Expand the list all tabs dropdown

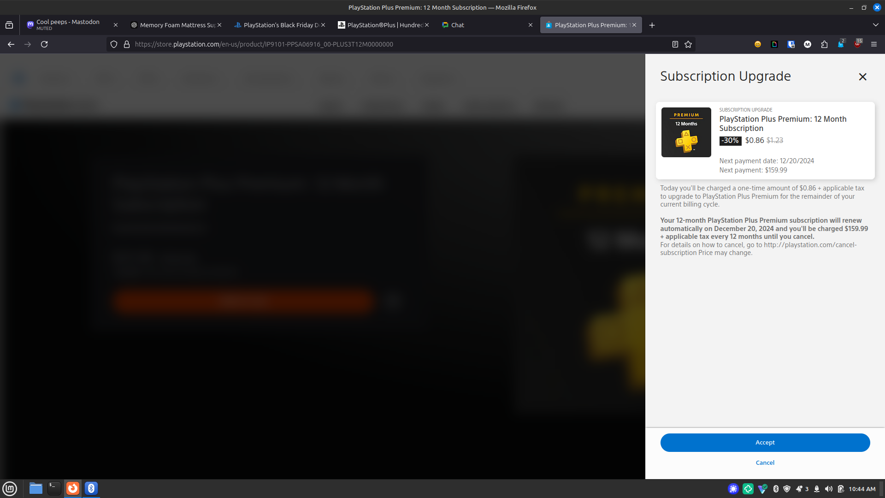875,25
